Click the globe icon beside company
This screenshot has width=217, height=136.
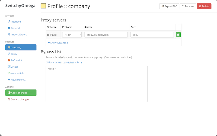tap(9, 47)
